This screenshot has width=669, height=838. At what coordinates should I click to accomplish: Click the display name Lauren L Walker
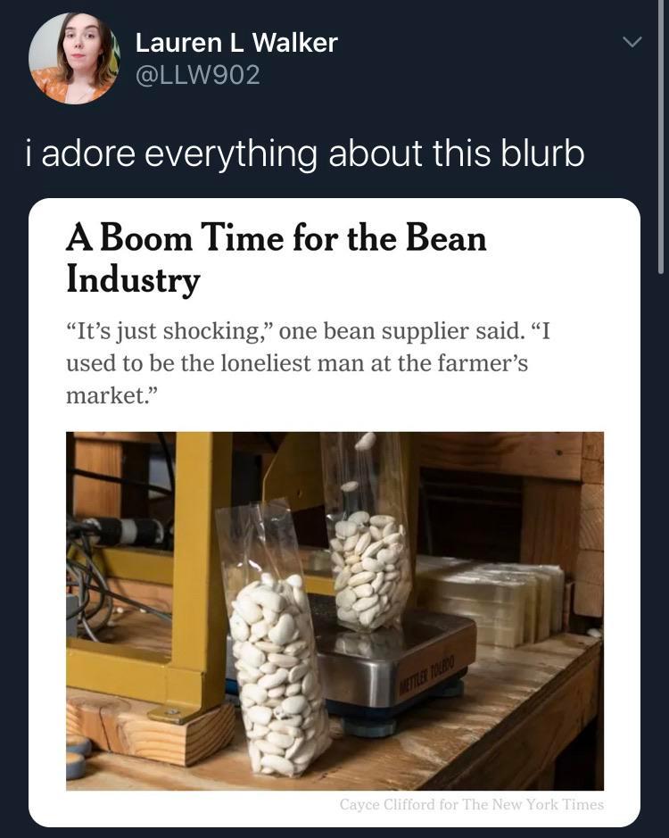[235, 42]
